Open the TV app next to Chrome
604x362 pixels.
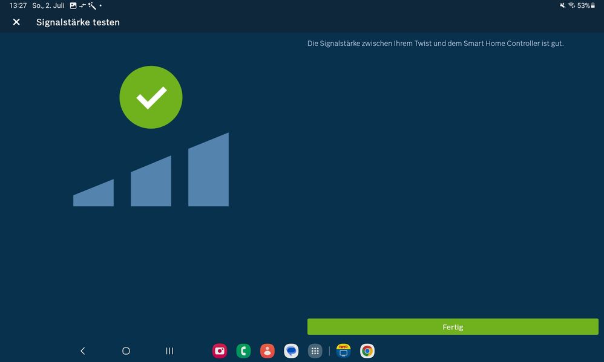coord(343,351)
